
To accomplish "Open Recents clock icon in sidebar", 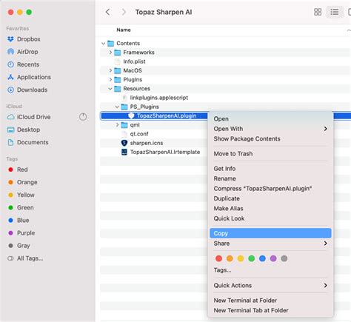I will tap(10, 64).
